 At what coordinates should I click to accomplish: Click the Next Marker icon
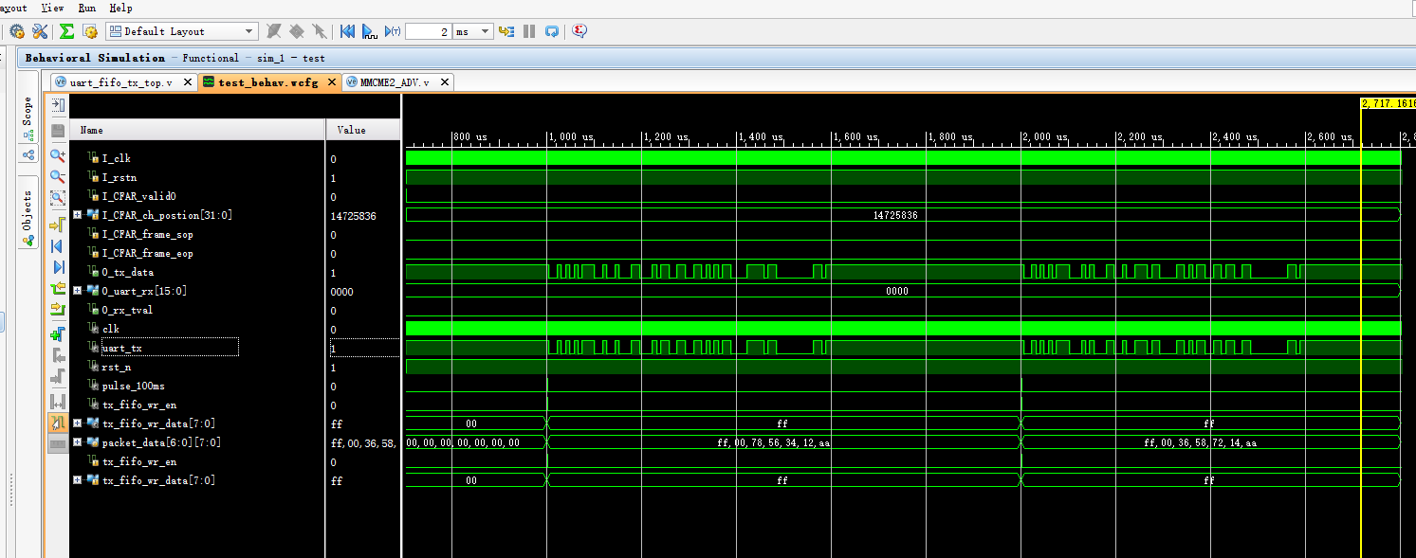(x=58, y=378)
